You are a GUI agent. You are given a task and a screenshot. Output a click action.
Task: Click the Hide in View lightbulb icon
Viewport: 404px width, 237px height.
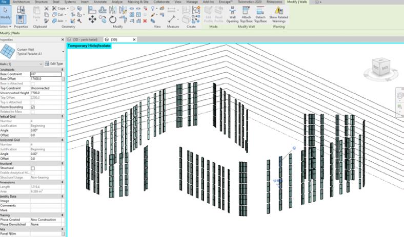[153, 9]
